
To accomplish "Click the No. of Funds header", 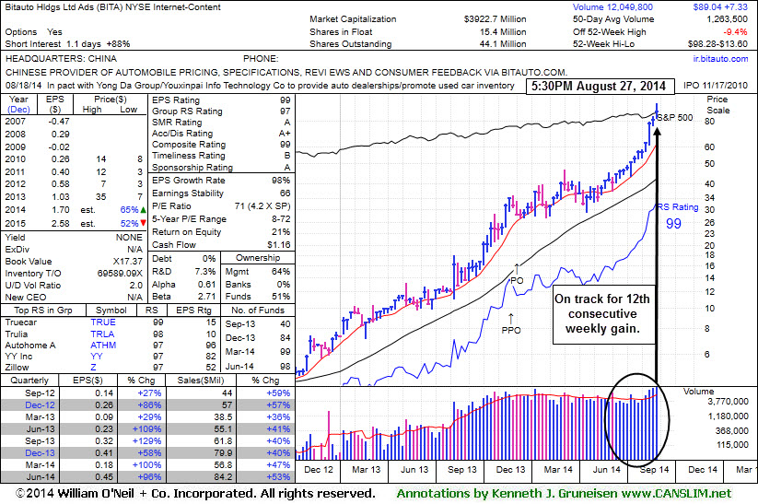I will (258, 311).
